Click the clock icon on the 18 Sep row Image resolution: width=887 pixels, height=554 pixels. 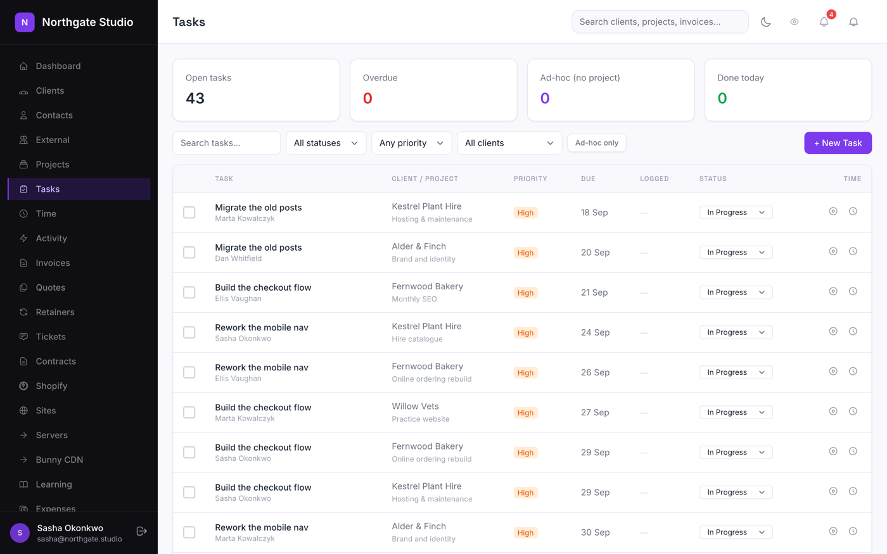853,211
